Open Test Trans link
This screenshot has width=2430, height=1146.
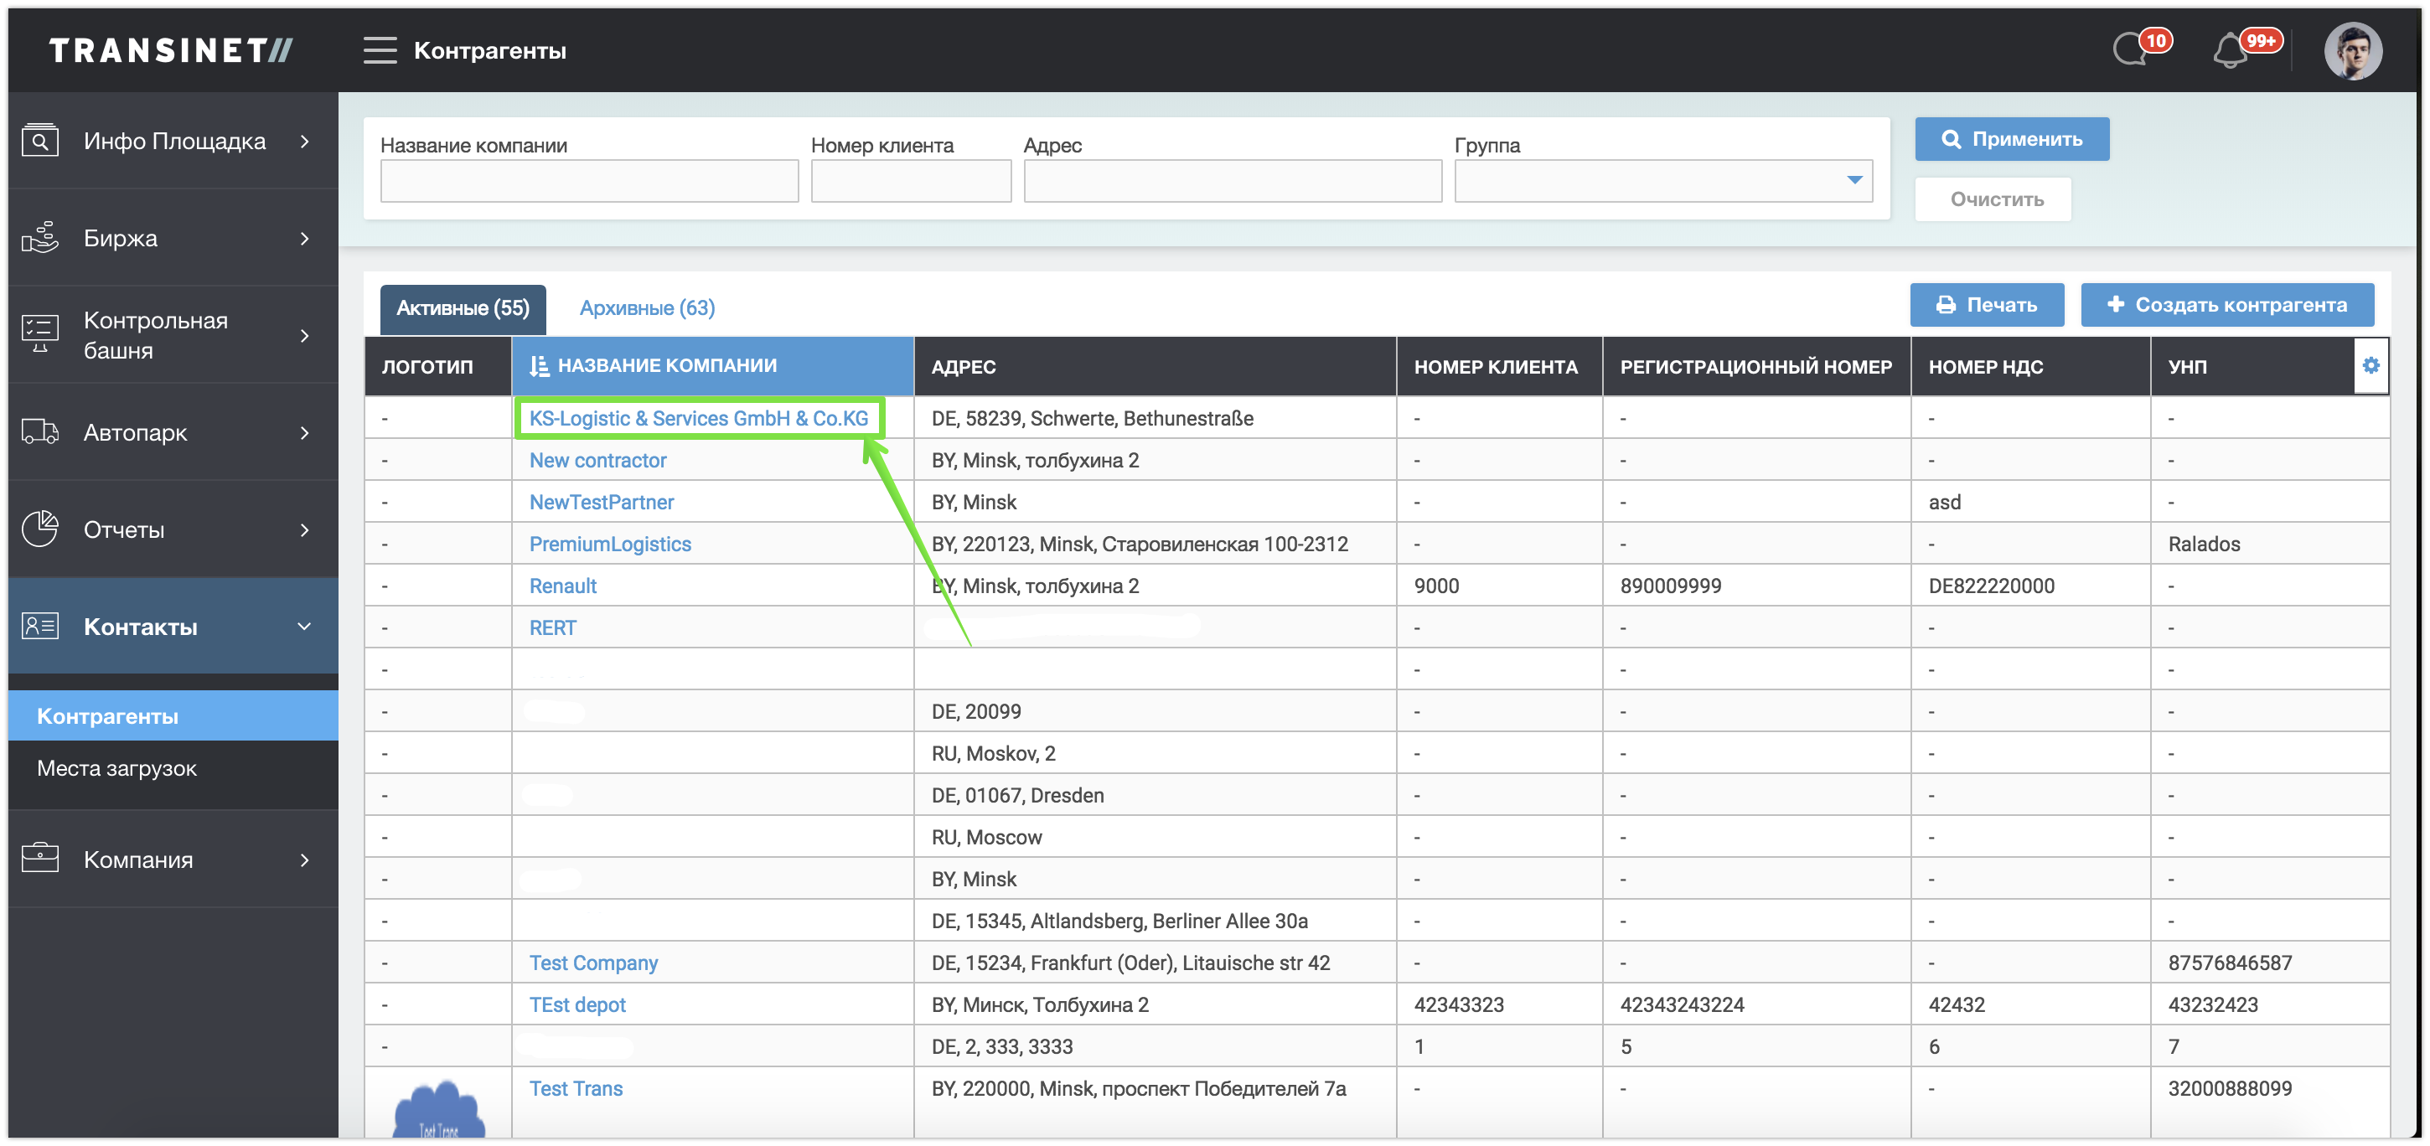[576, 1088]
